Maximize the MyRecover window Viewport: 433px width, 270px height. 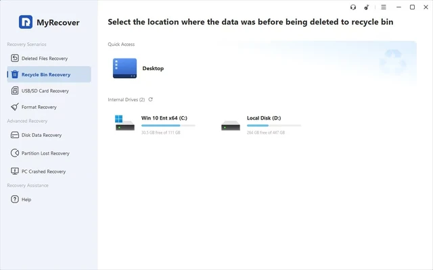(x=412, y=7)
